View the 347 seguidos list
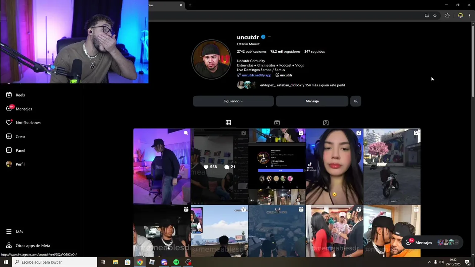 click(x=314, y=52)
